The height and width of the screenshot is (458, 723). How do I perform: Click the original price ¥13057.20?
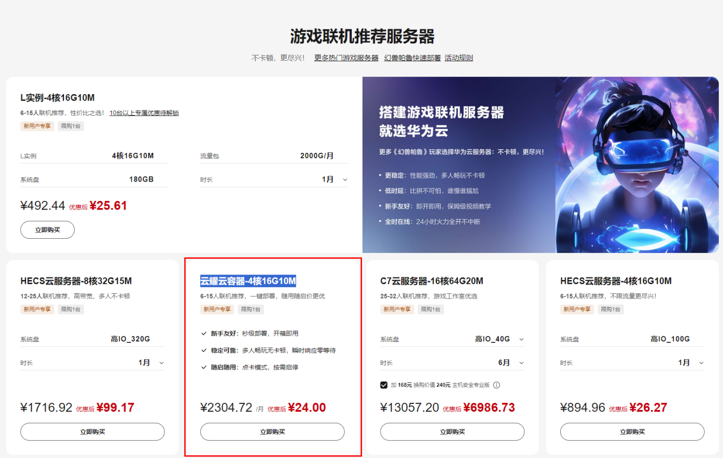410,407
